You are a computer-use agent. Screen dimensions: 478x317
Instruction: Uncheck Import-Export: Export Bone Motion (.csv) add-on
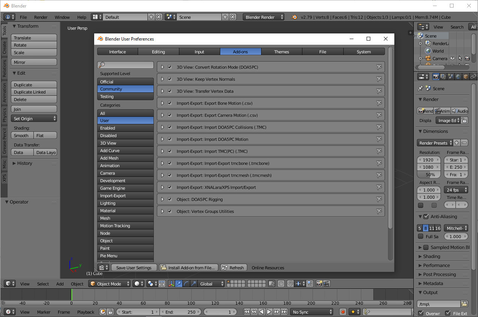tap(170, 103)
